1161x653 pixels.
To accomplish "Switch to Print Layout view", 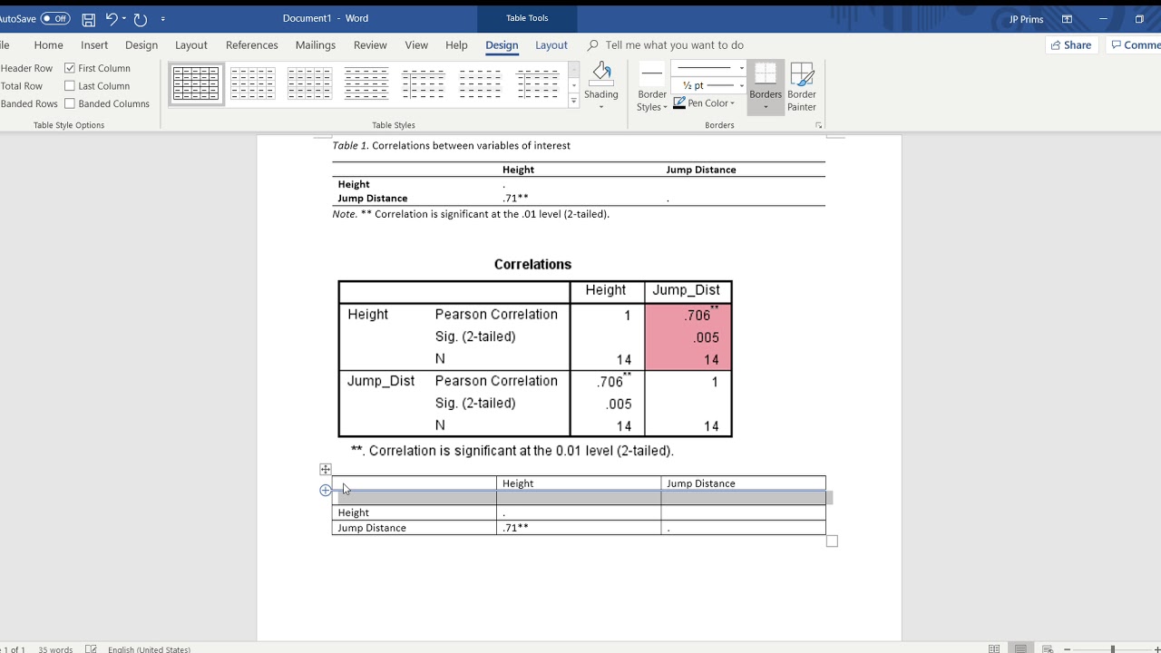I will [x=1021, y=649].
